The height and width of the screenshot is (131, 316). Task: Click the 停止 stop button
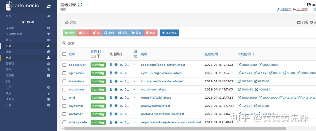(x=84, y=33)
